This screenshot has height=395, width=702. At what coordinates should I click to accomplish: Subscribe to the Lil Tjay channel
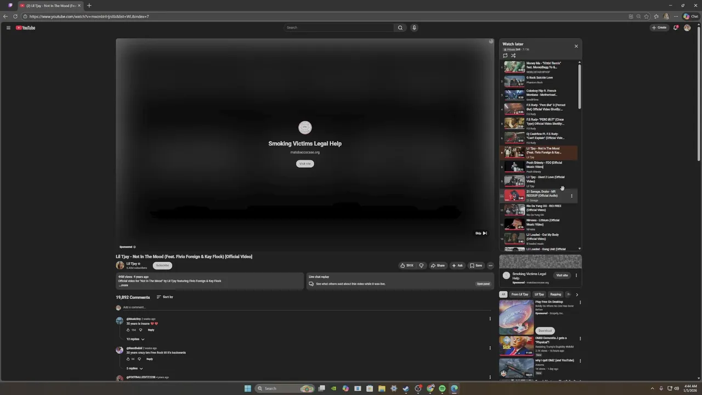coord(162,266)
